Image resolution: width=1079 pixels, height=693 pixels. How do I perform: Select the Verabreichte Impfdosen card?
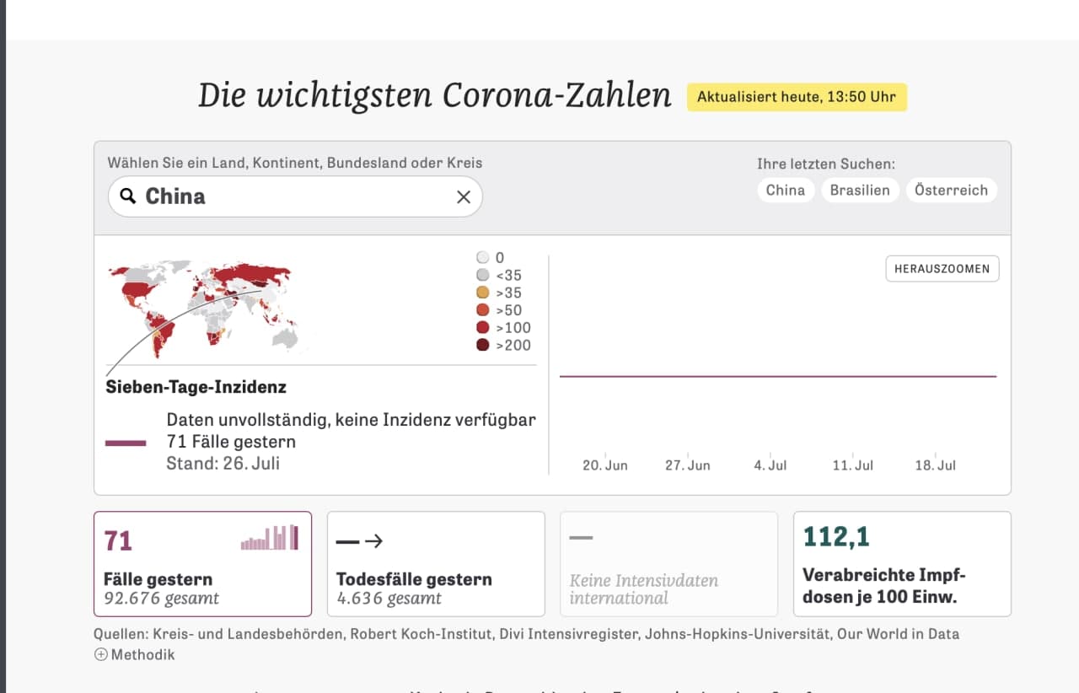[x=902, y=564]
